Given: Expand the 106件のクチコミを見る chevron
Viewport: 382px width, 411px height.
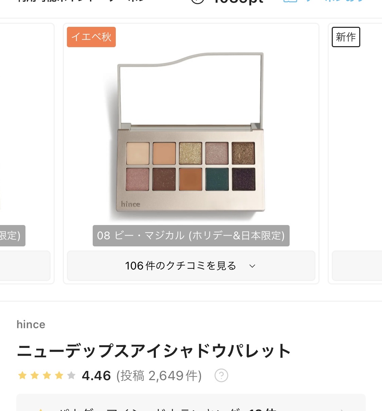Looking at the screenshot, I should [252, 266].
